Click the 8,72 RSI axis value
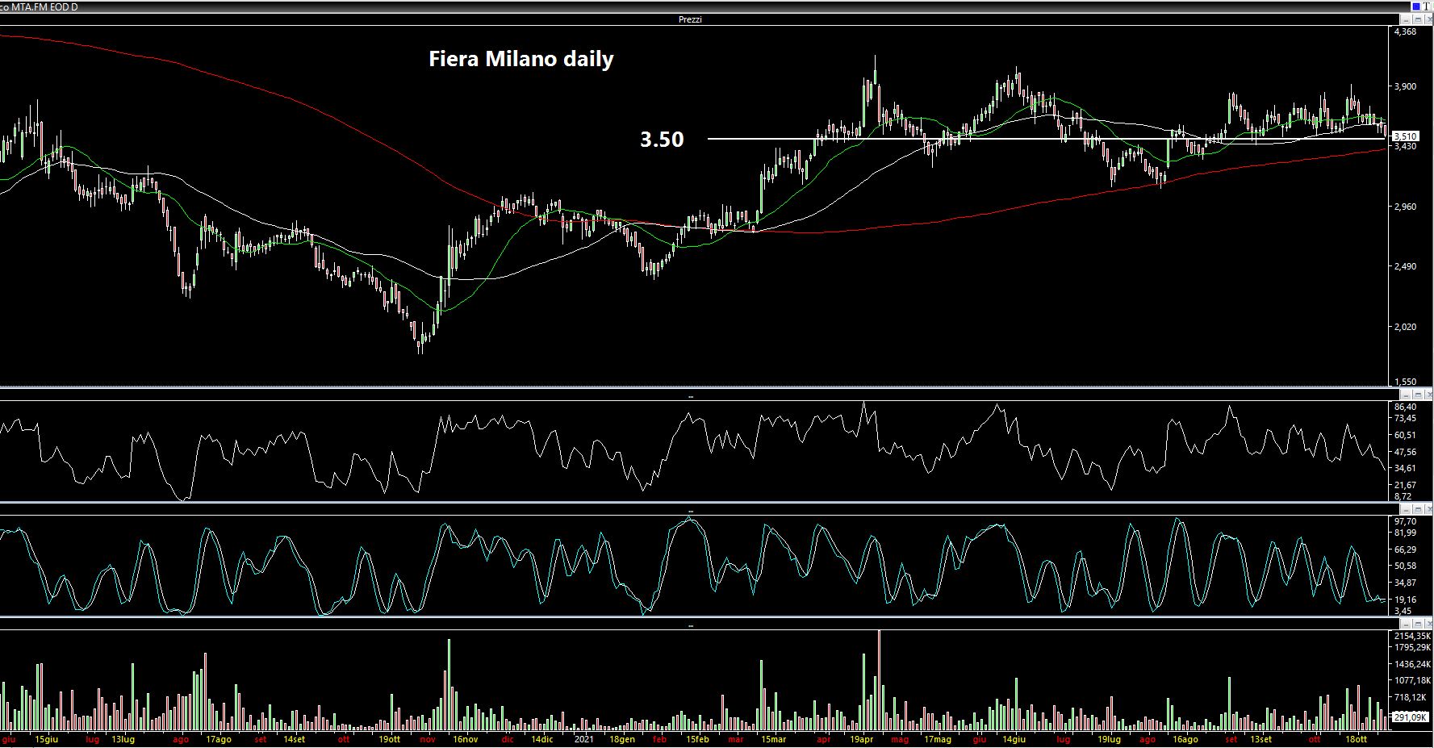1434x748 pixels. point(1403,496)
